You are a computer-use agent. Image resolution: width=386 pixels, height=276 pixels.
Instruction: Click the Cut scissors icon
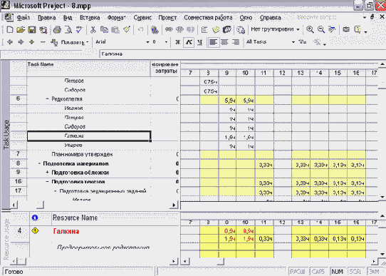click(93, 30)
